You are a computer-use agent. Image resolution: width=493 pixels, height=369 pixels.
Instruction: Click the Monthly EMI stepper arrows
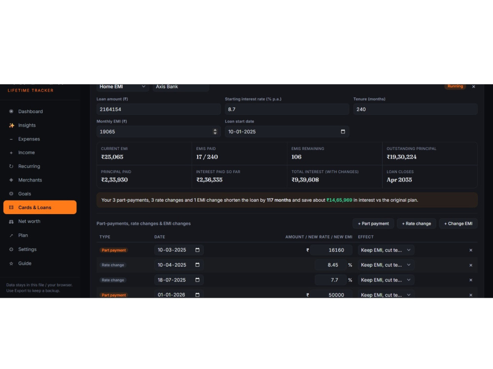pyautogui.click(x=215, y=131)
